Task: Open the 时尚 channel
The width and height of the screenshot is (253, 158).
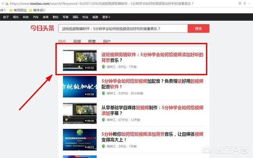Action: 85,17
